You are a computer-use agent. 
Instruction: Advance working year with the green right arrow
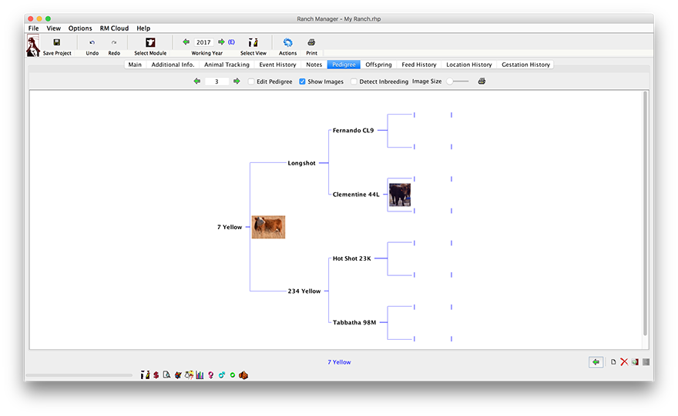221,42
